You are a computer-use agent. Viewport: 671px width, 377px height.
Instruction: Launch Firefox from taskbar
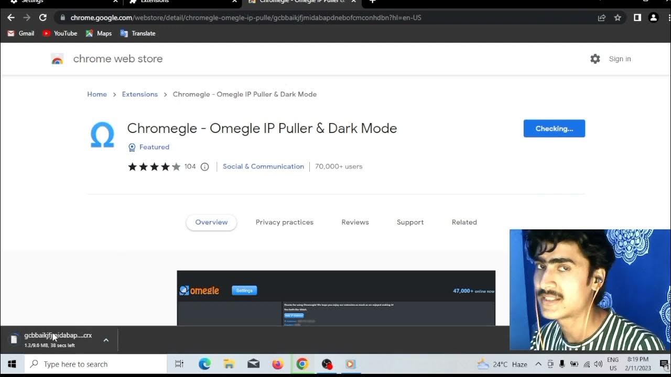(x=278, y=364)
